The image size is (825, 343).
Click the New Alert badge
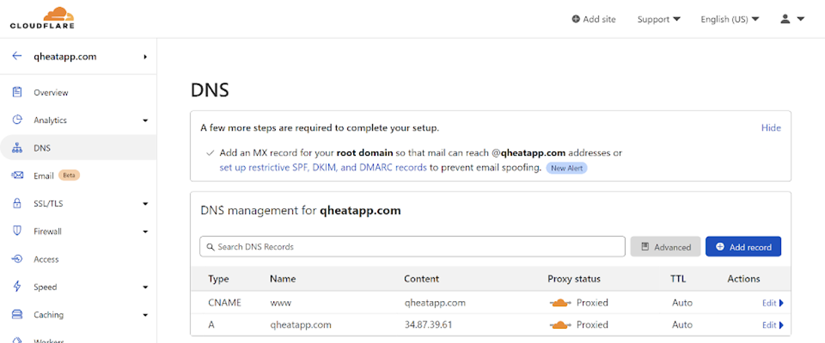point(567,168)
